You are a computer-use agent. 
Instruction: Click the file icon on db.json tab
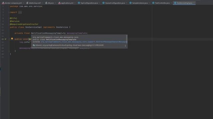point(46,3)
